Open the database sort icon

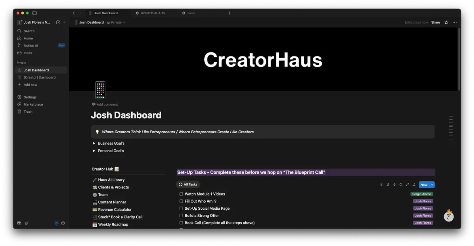pos(388,184)
